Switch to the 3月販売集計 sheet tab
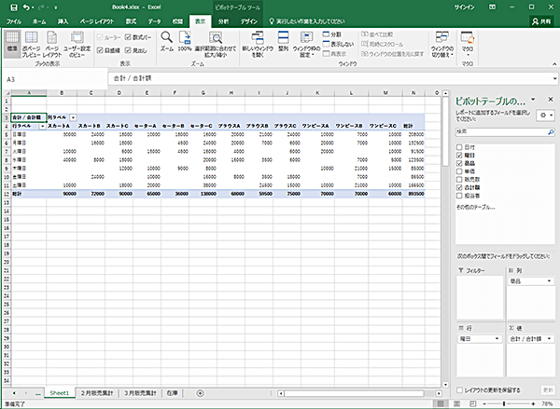Viewport: 560px width, 409px height. pyautogui.click(x=140, y=393)
